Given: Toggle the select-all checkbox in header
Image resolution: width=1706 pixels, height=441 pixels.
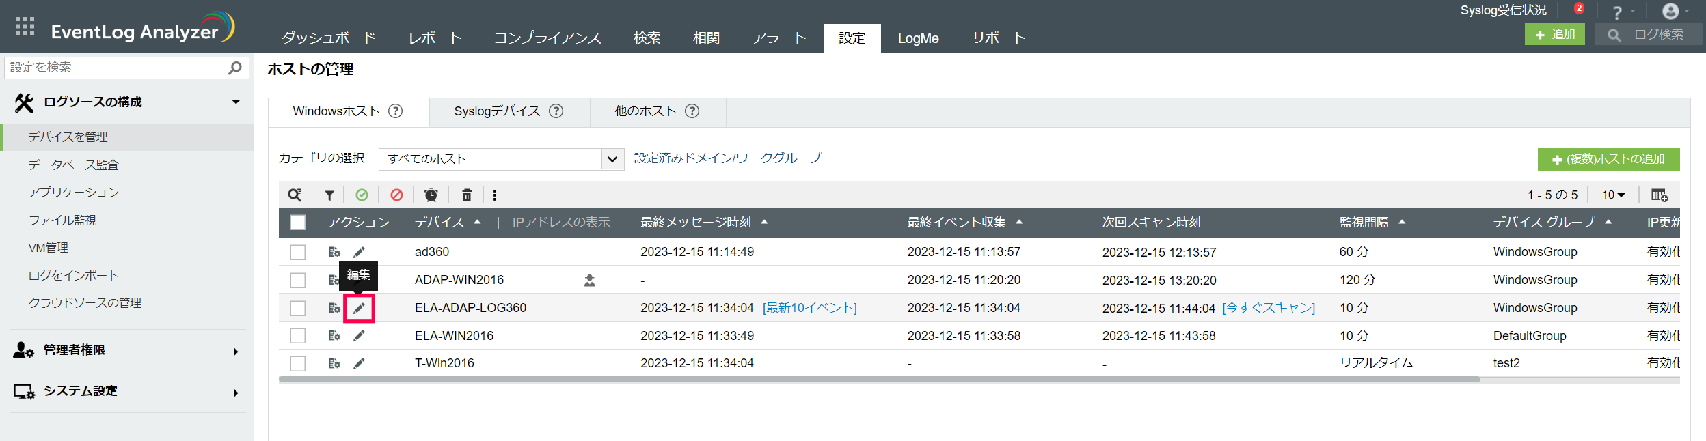Looking at the screenshot, I should pyautogui.click(x=298, y=223).
